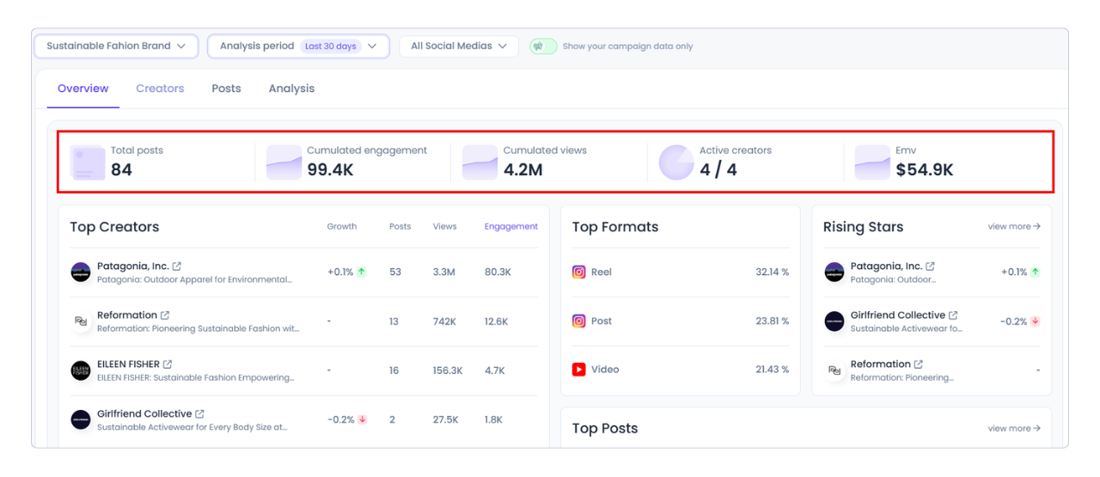The height and width of the screenshot is (477, 1100).
Task: Switch to the Posts tab
Action: click(x=226, y=89)
